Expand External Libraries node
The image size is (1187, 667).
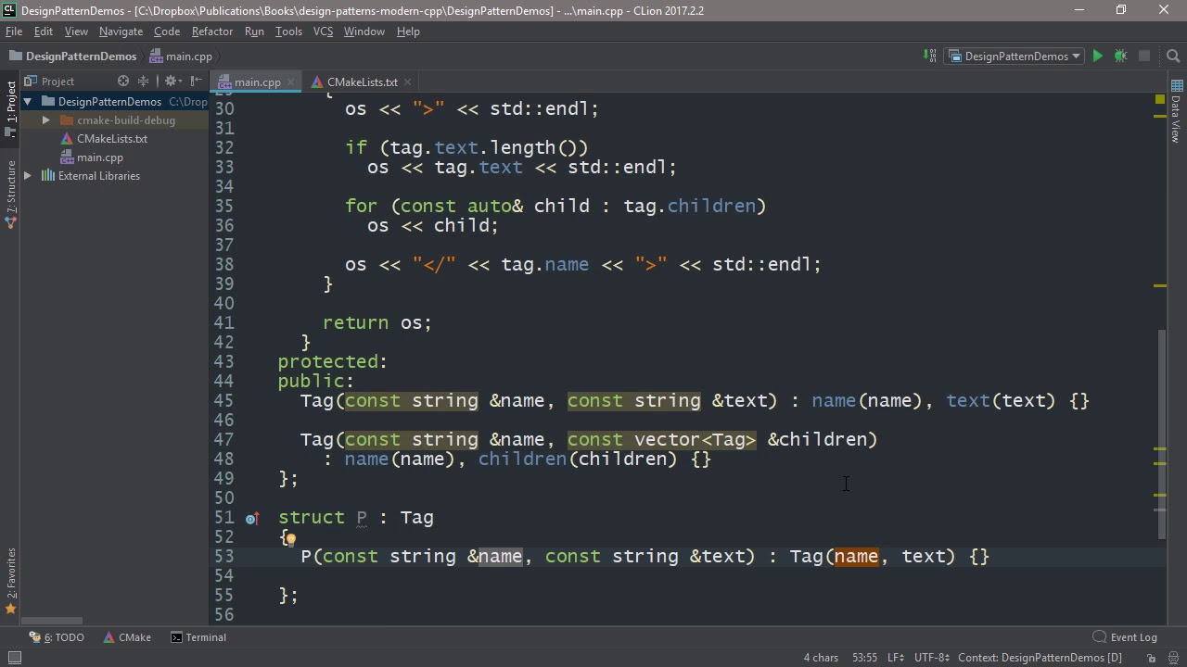(28, 176)
